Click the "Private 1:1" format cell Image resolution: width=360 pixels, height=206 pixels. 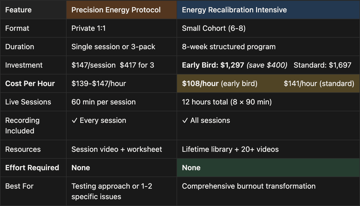(88, 28)
